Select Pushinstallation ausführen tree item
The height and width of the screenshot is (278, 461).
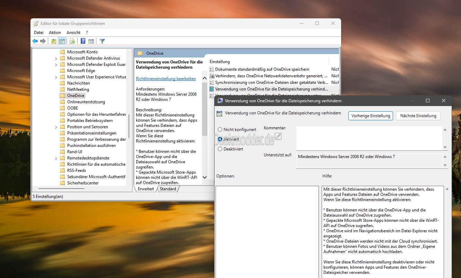[92, 146]
